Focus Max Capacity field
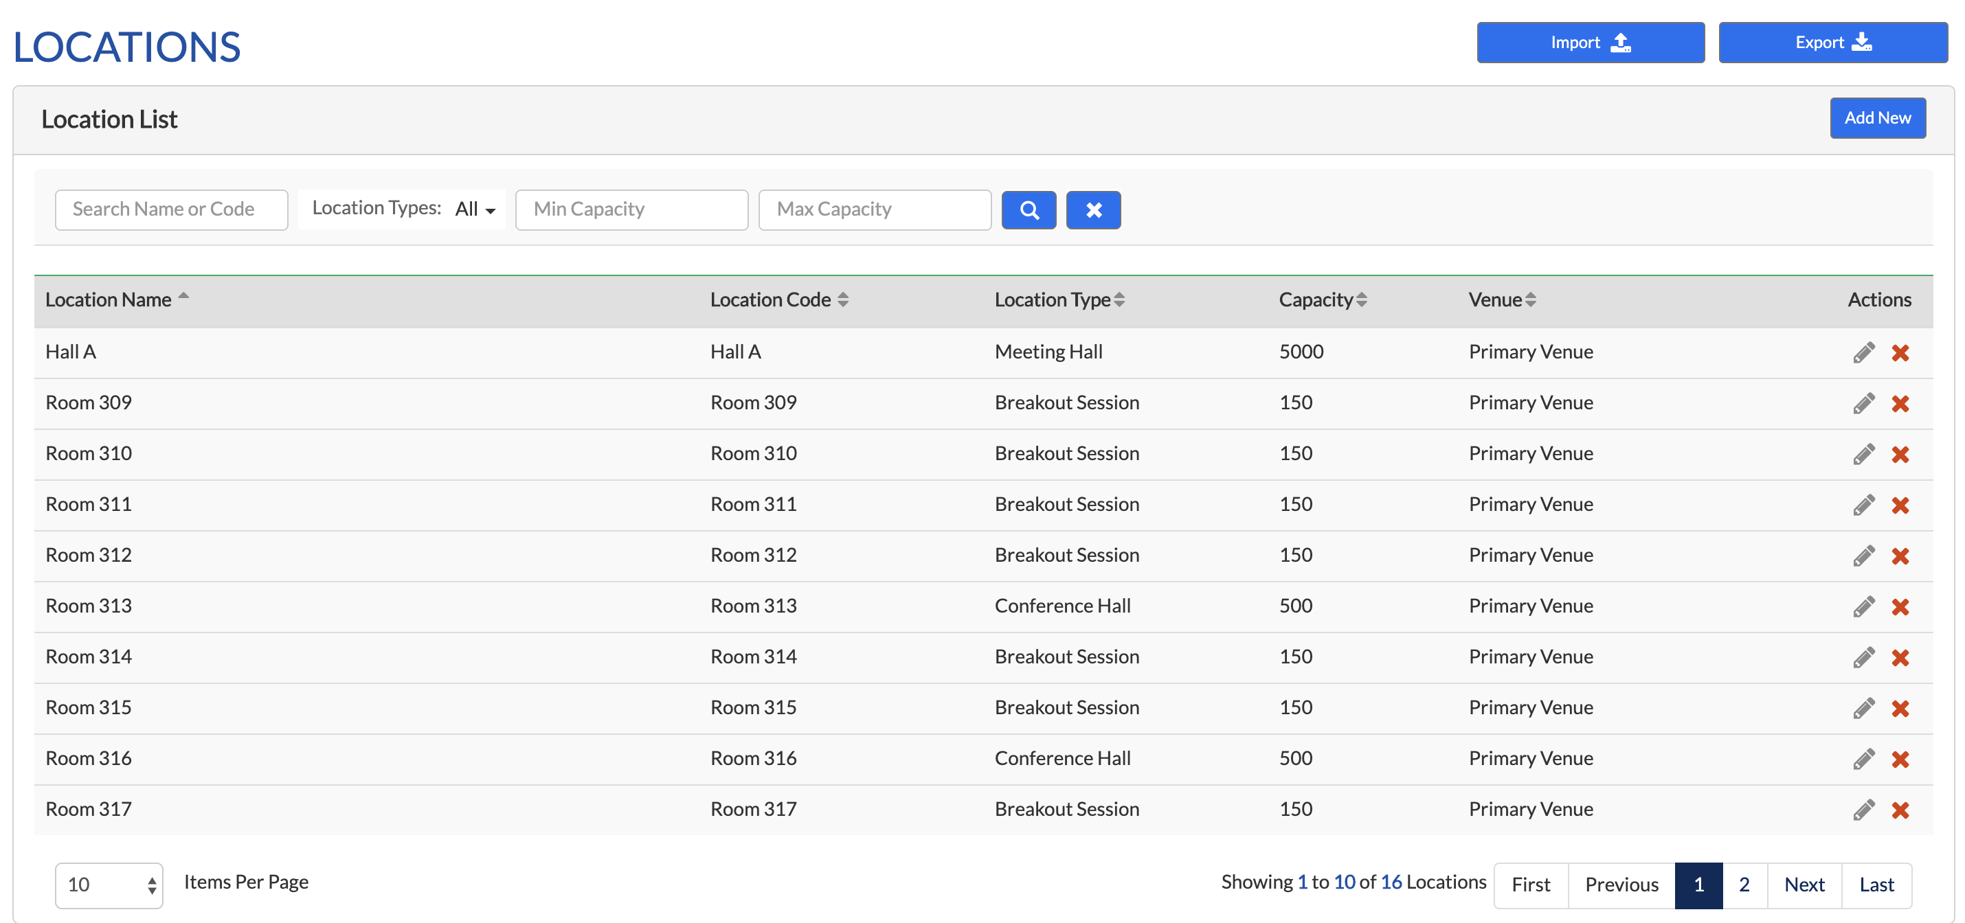The height and width of the screenshot is (923, 1965). [x=875, y=209]
